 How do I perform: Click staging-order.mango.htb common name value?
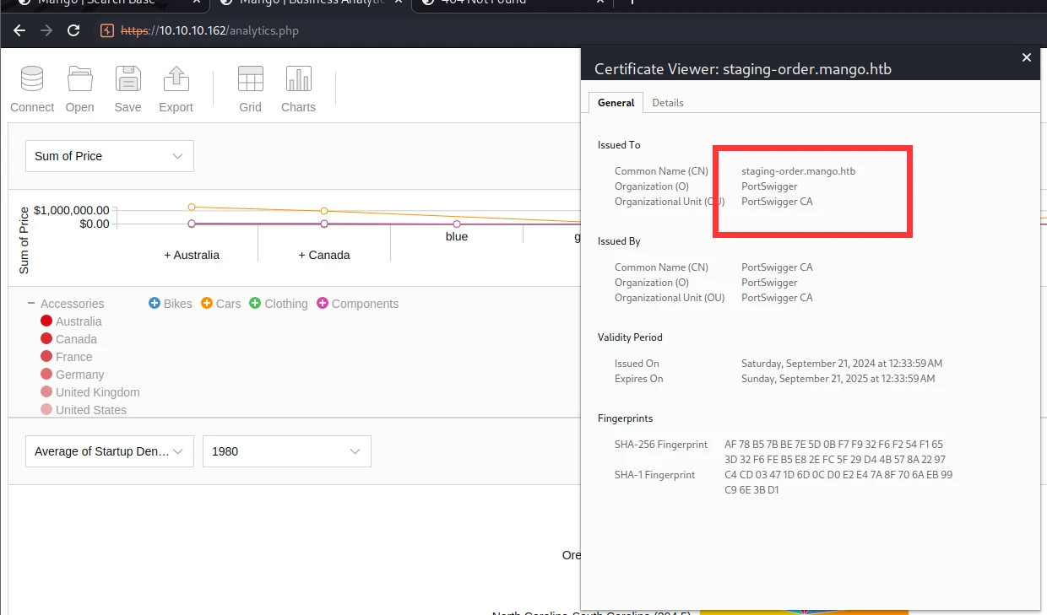click(798, 171)
